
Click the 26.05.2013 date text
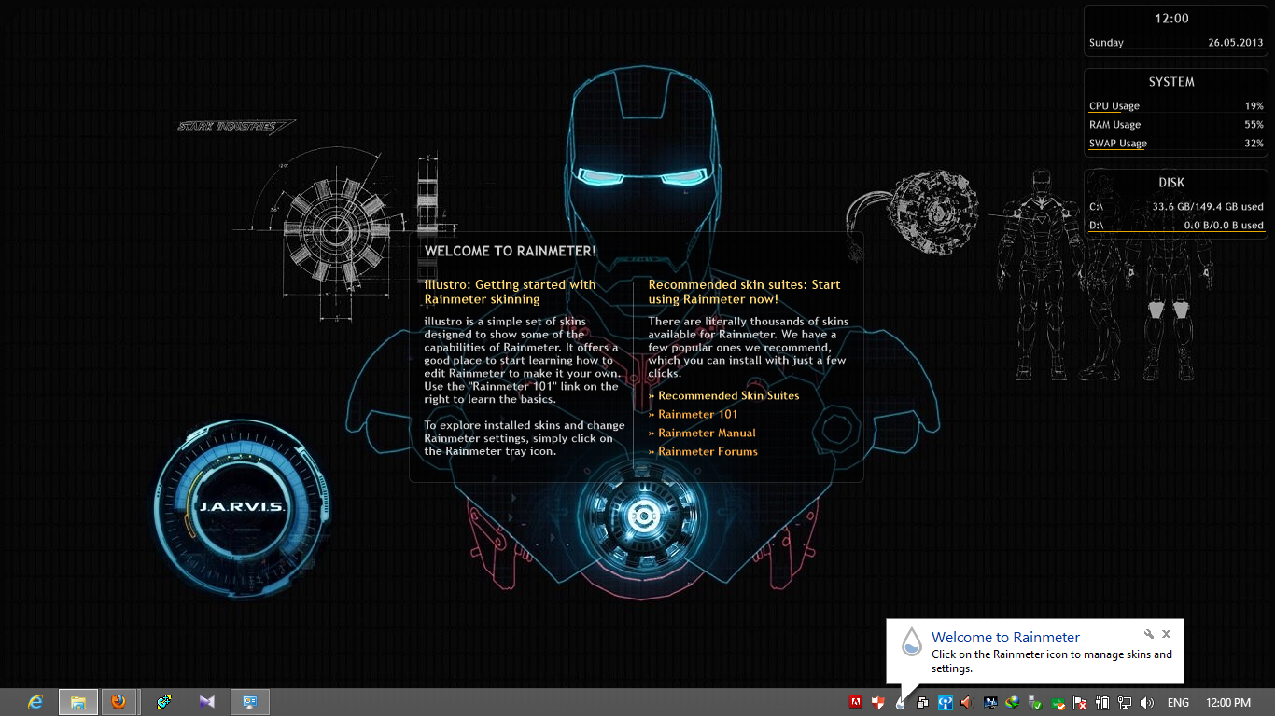coord(1235,43)
